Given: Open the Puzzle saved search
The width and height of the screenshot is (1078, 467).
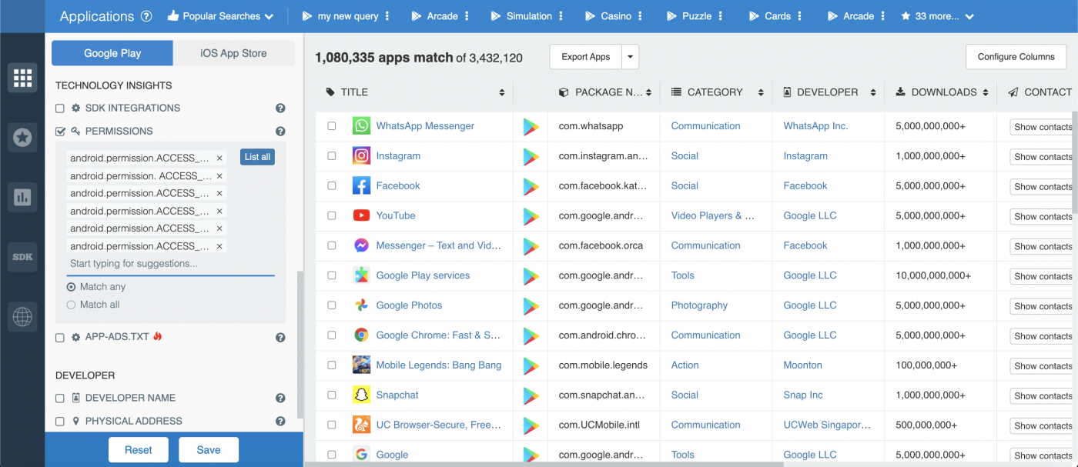Looking at the screenshot, I should 689,16.
